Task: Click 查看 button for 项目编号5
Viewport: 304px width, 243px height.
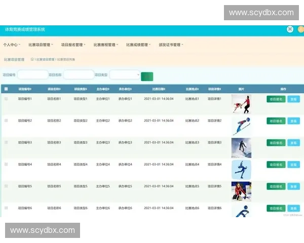Action: 293,187
